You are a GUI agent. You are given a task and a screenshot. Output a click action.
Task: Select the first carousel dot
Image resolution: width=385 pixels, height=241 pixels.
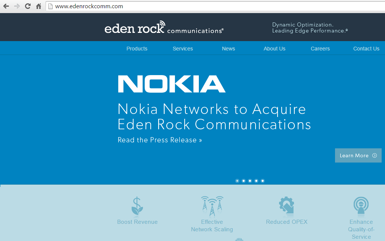pyautogui.click(x=237, y=180)
